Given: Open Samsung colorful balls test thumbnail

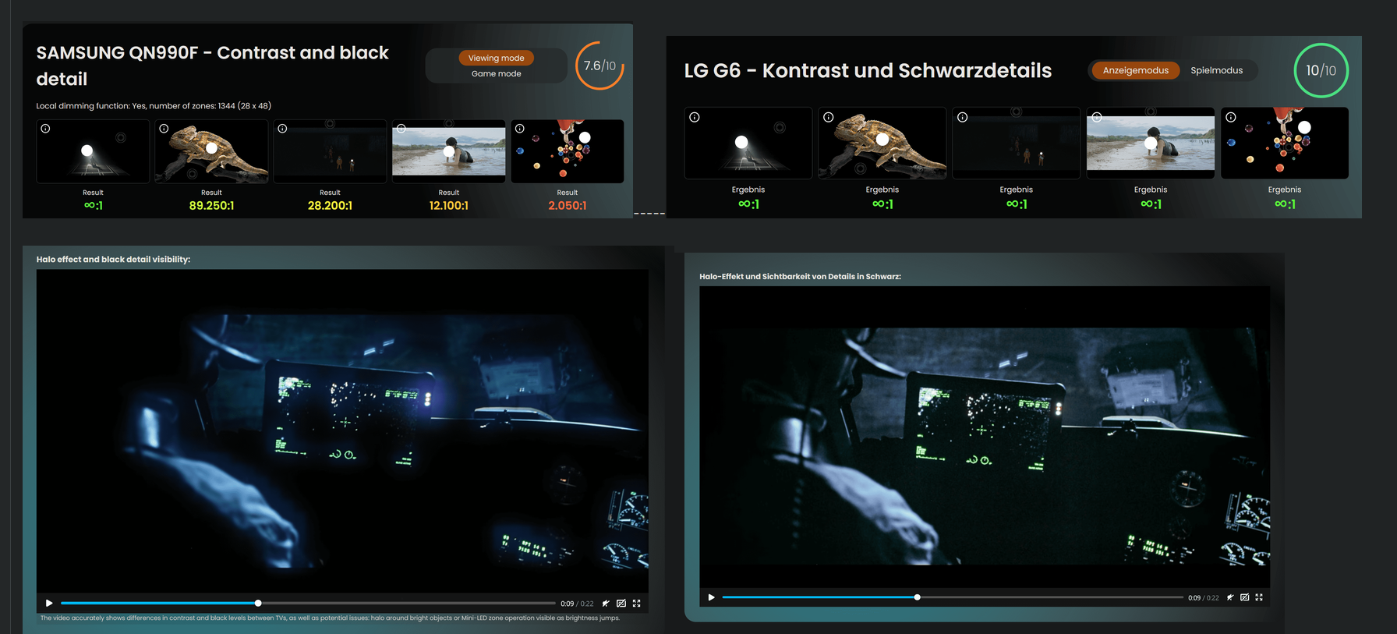Looking at the screenshot, I should [567, 151].
